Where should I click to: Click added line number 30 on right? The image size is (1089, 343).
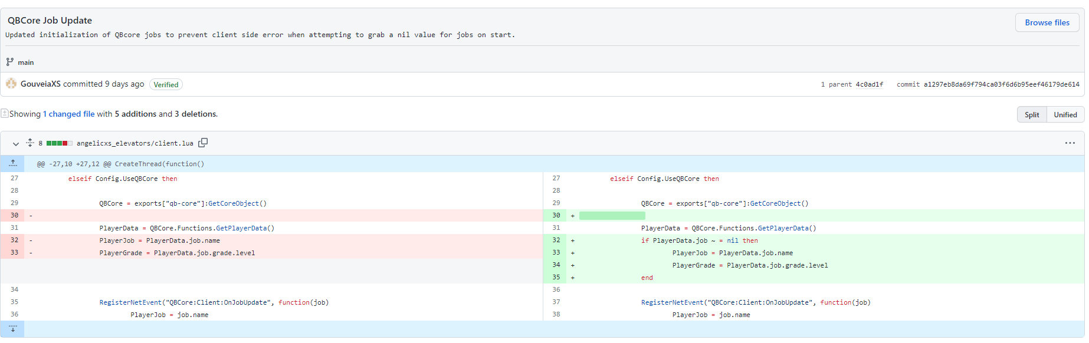tap(556, 215)
